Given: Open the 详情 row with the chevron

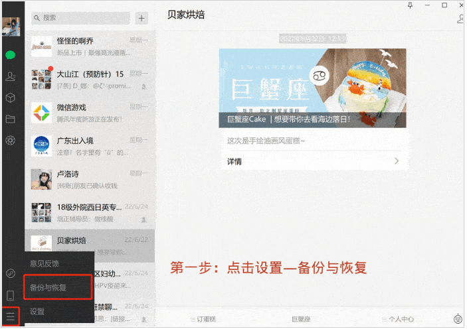Looking at the screenshot, I should pyautogui.click(x=312, y=161).
